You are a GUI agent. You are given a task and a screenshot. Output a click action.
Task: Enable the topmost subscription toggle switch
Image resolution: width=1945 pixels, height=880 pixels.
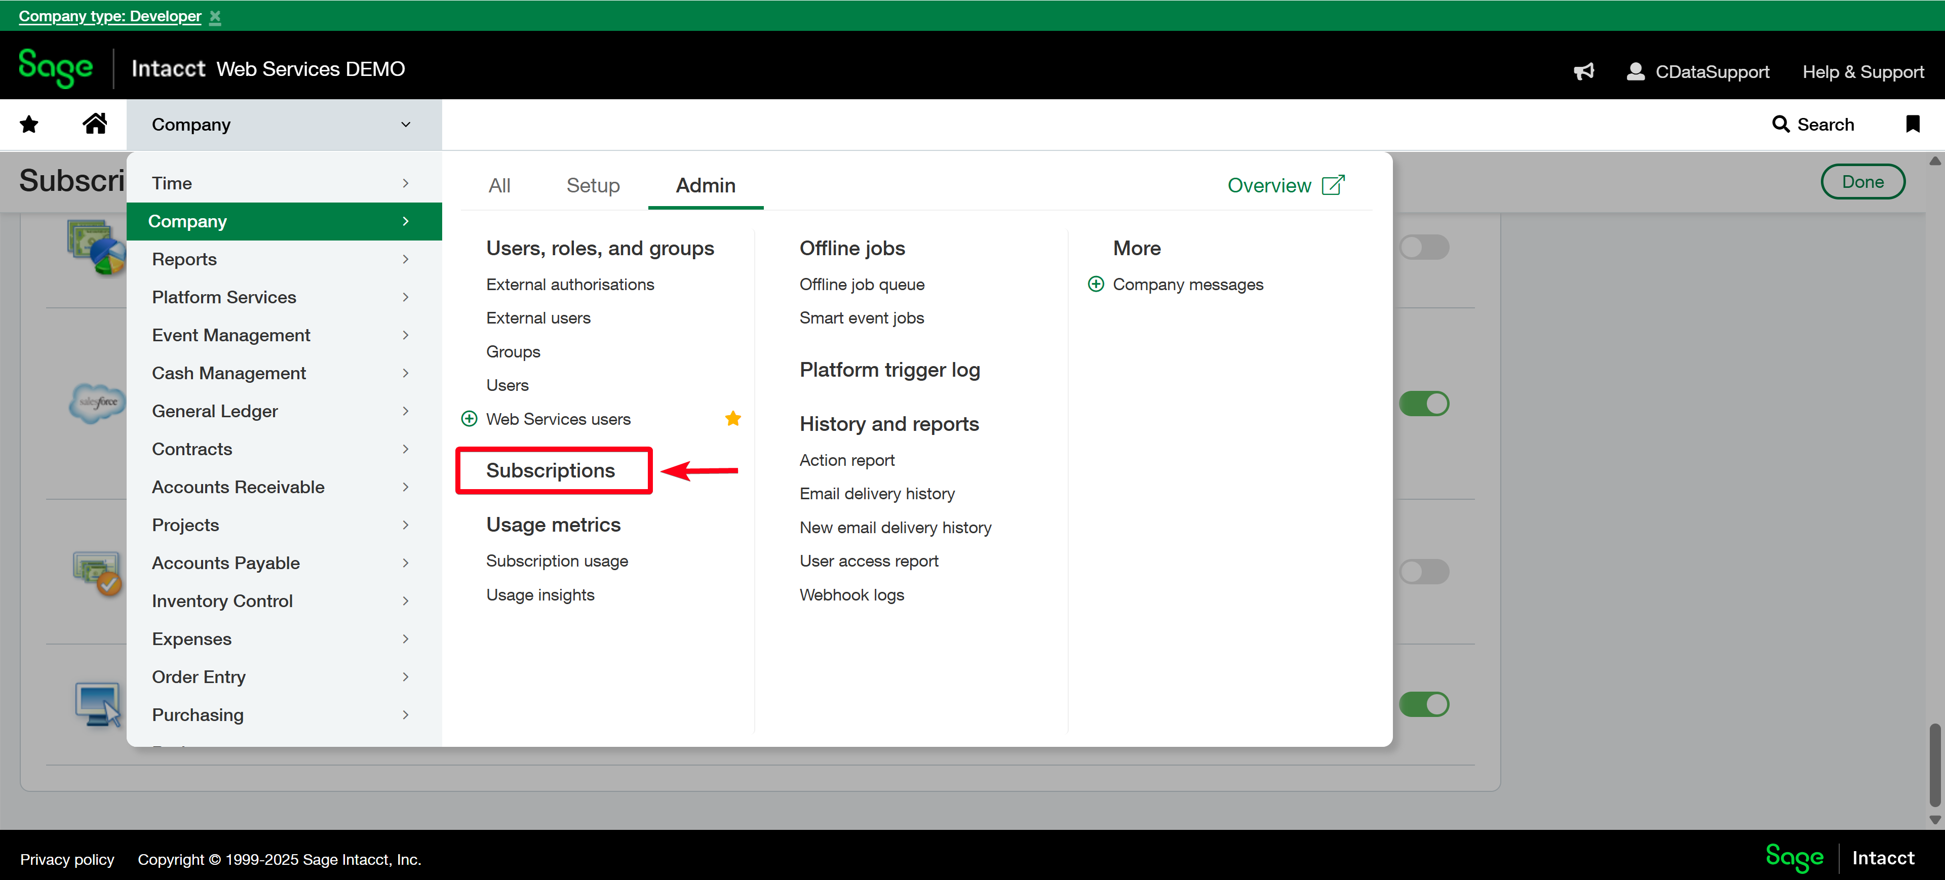tap(1424, 247)
